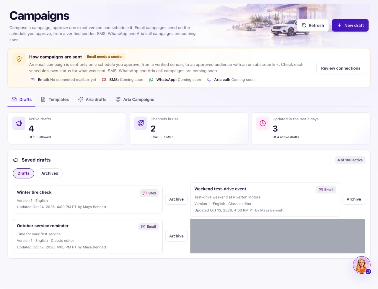
Task: Archive the Weekend test-drive event draft
Action: tap(354, 199)
